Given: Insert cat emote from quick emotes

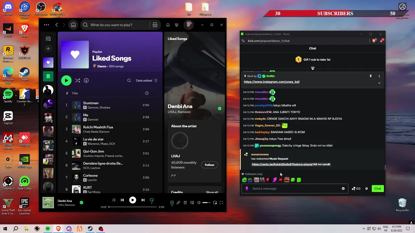Looking at the screenshot, I should (x=256, y=180).
